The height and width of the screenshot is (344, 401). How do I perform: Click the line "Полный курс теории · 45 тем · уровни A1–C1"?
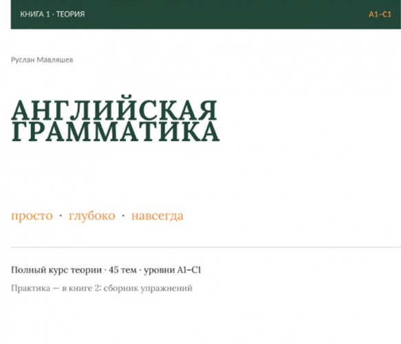click(106, 270)
